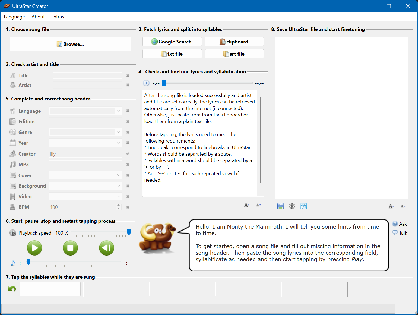418x315 pixels.
Task: Play lyrics preview with small blue play icon
Action: pyautogui.click(x=146, y=83)
